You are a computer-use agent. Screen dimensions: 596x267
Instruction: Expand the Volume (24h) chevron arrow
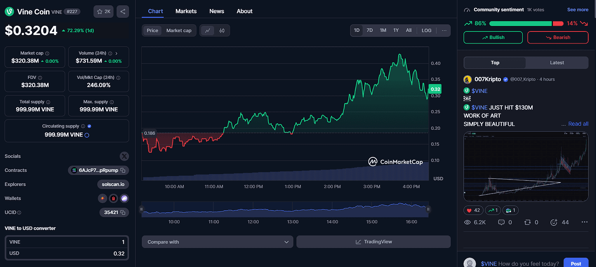(116, 53)
